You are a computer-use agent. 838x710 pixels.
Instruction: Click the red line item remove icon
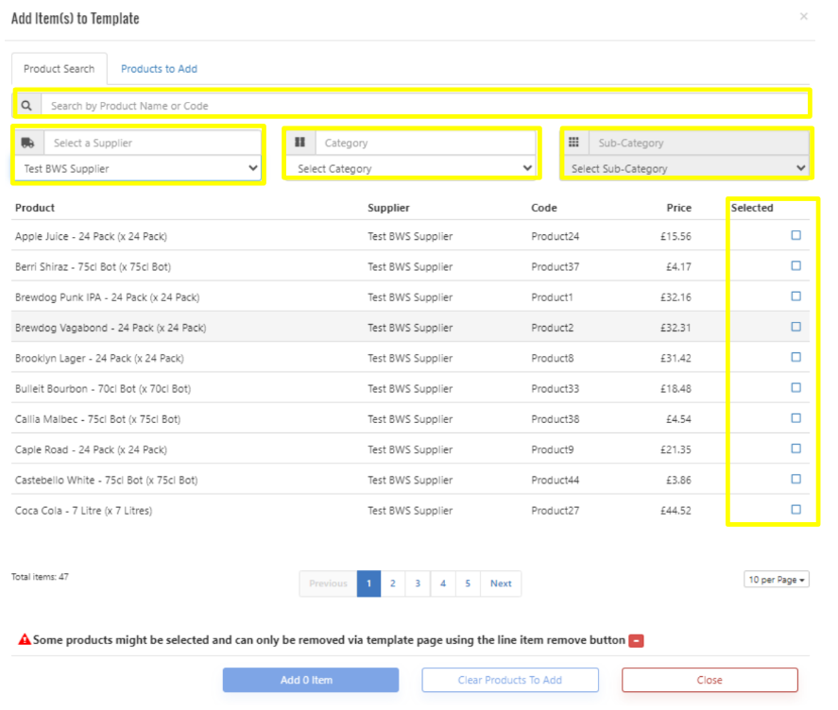click(x=637, y=641)
